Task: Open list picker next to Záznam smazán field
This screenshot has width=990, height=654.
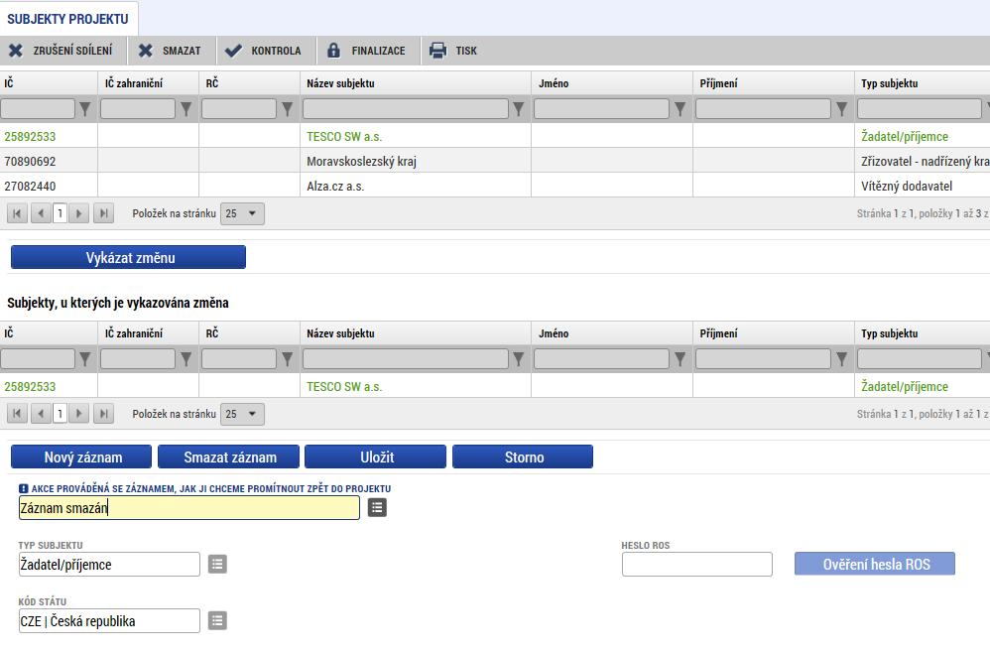Action: pos(377,507)
